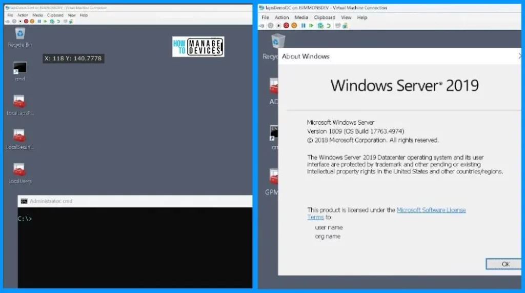Screen dimensions: 525x293
Task: Click the About Windows dialog title bar
Action: coord(399,56)
